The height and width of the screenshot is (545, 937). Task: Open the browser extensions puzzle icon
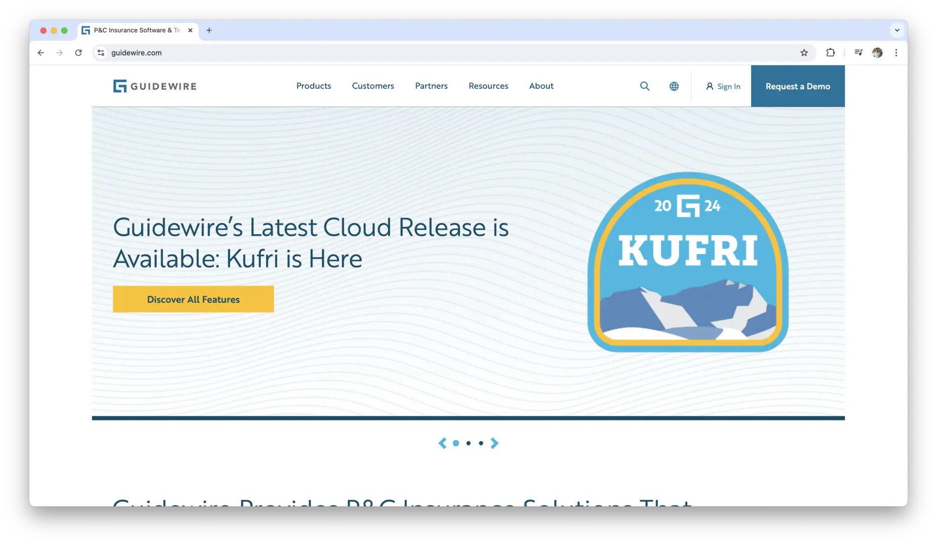coord(830,52)
